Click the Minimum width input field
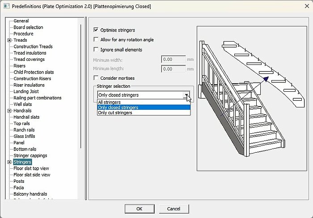The height and width of the screenshot is (218, 313). [x=173, y=60]
